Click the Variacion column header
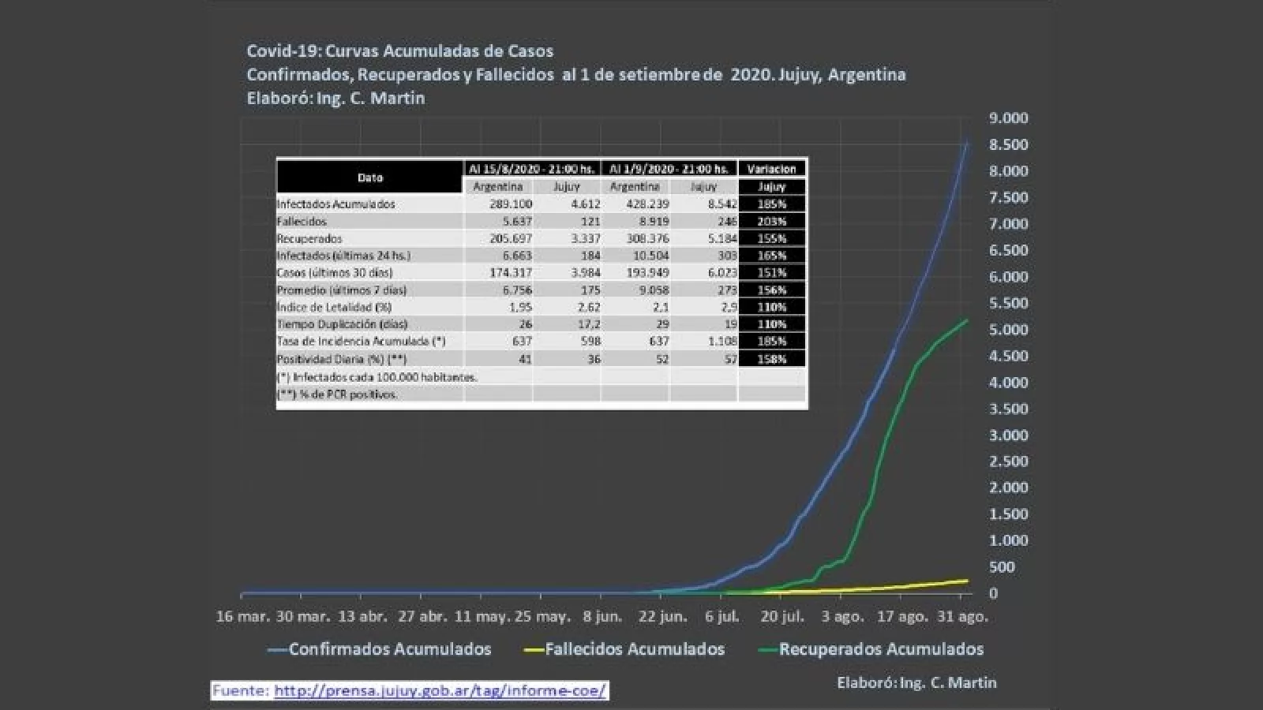Screen dimensions: 1263x710 pos(771,169)
